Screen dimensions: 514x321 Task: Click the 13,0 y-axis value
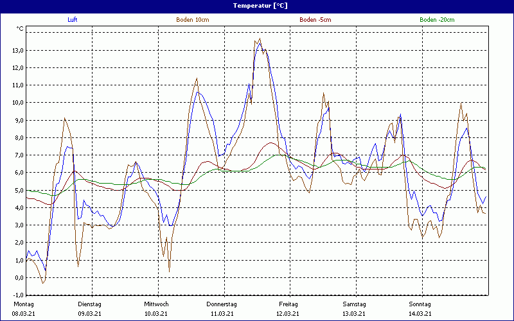[18, 51]
